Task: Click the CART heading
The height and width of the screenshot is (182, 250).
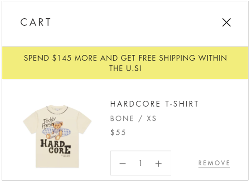Action: tap(36, 22)
